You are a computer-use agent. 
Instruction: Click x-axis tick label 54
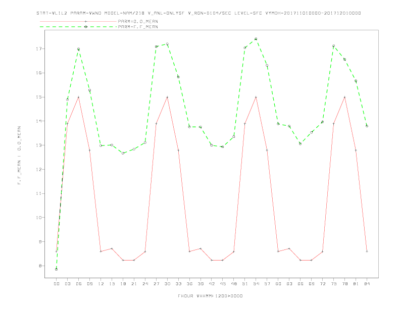point(256,284)
